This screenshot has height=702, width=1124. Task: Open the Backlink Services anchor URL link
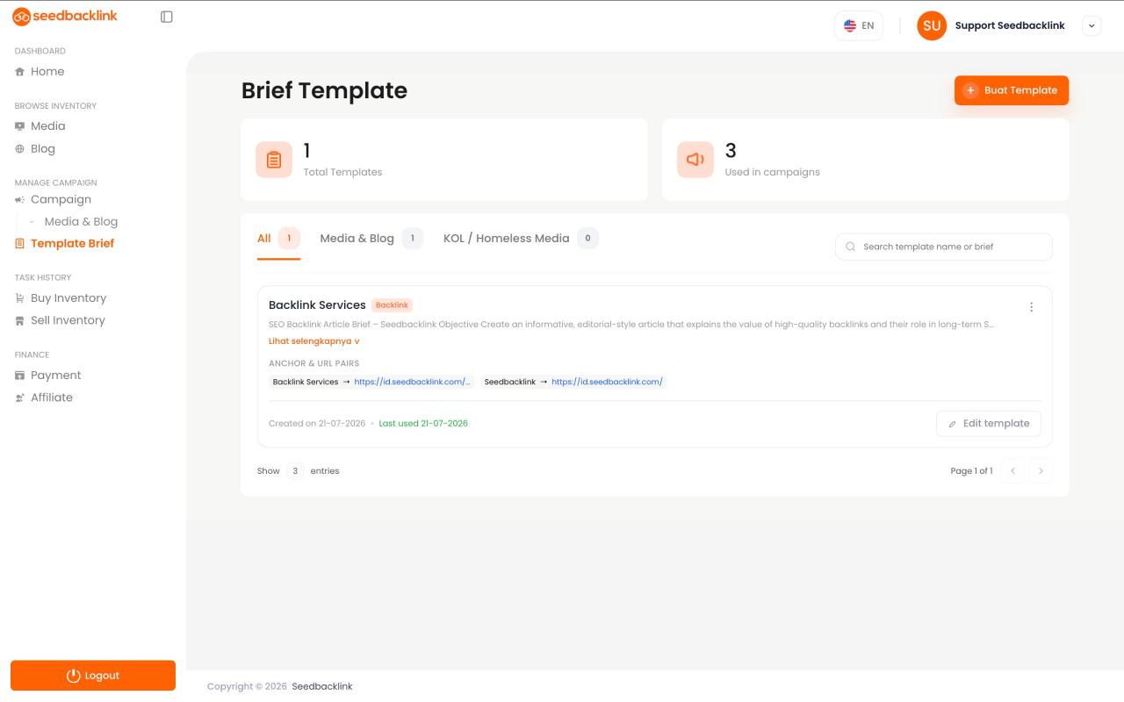click(x=413, y=383)
